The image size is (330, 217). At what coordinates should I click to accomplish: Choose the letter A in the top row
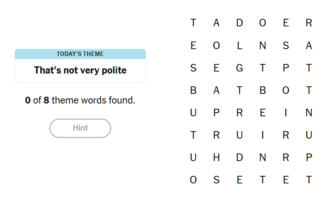point(216,23)
